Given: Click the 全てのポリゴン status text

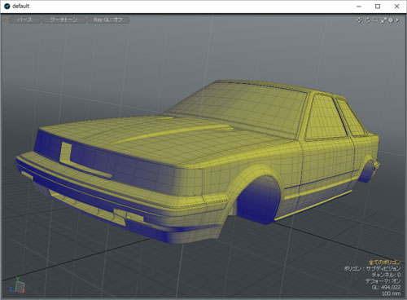Looking at the screenshot, I should click(x=384, y=262).
